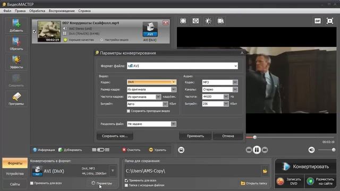
Task: Click the Добавить (add video) icon
Action: click(x=16, y=25)
